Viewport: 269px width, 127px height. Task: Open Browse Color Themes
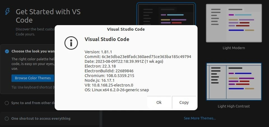click(33, 78)
